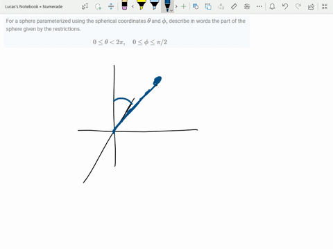Redo the last action
This screenshot has width=333, height=249.
pos(298,6)
